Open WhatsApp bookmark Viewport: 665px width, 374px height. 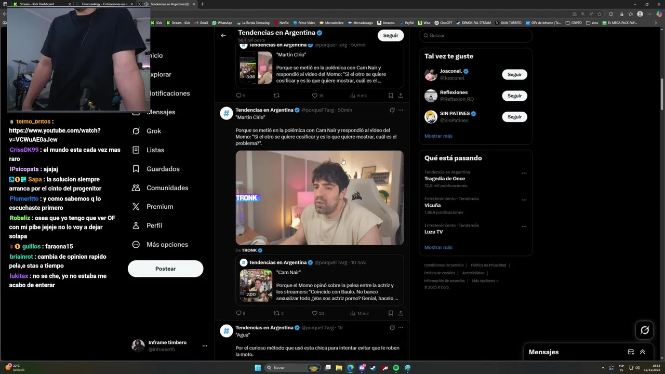(x=222, y=23)
